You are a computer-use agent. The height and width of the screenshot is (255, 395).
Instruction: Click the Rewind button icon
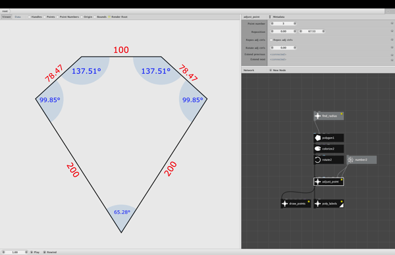44,252
